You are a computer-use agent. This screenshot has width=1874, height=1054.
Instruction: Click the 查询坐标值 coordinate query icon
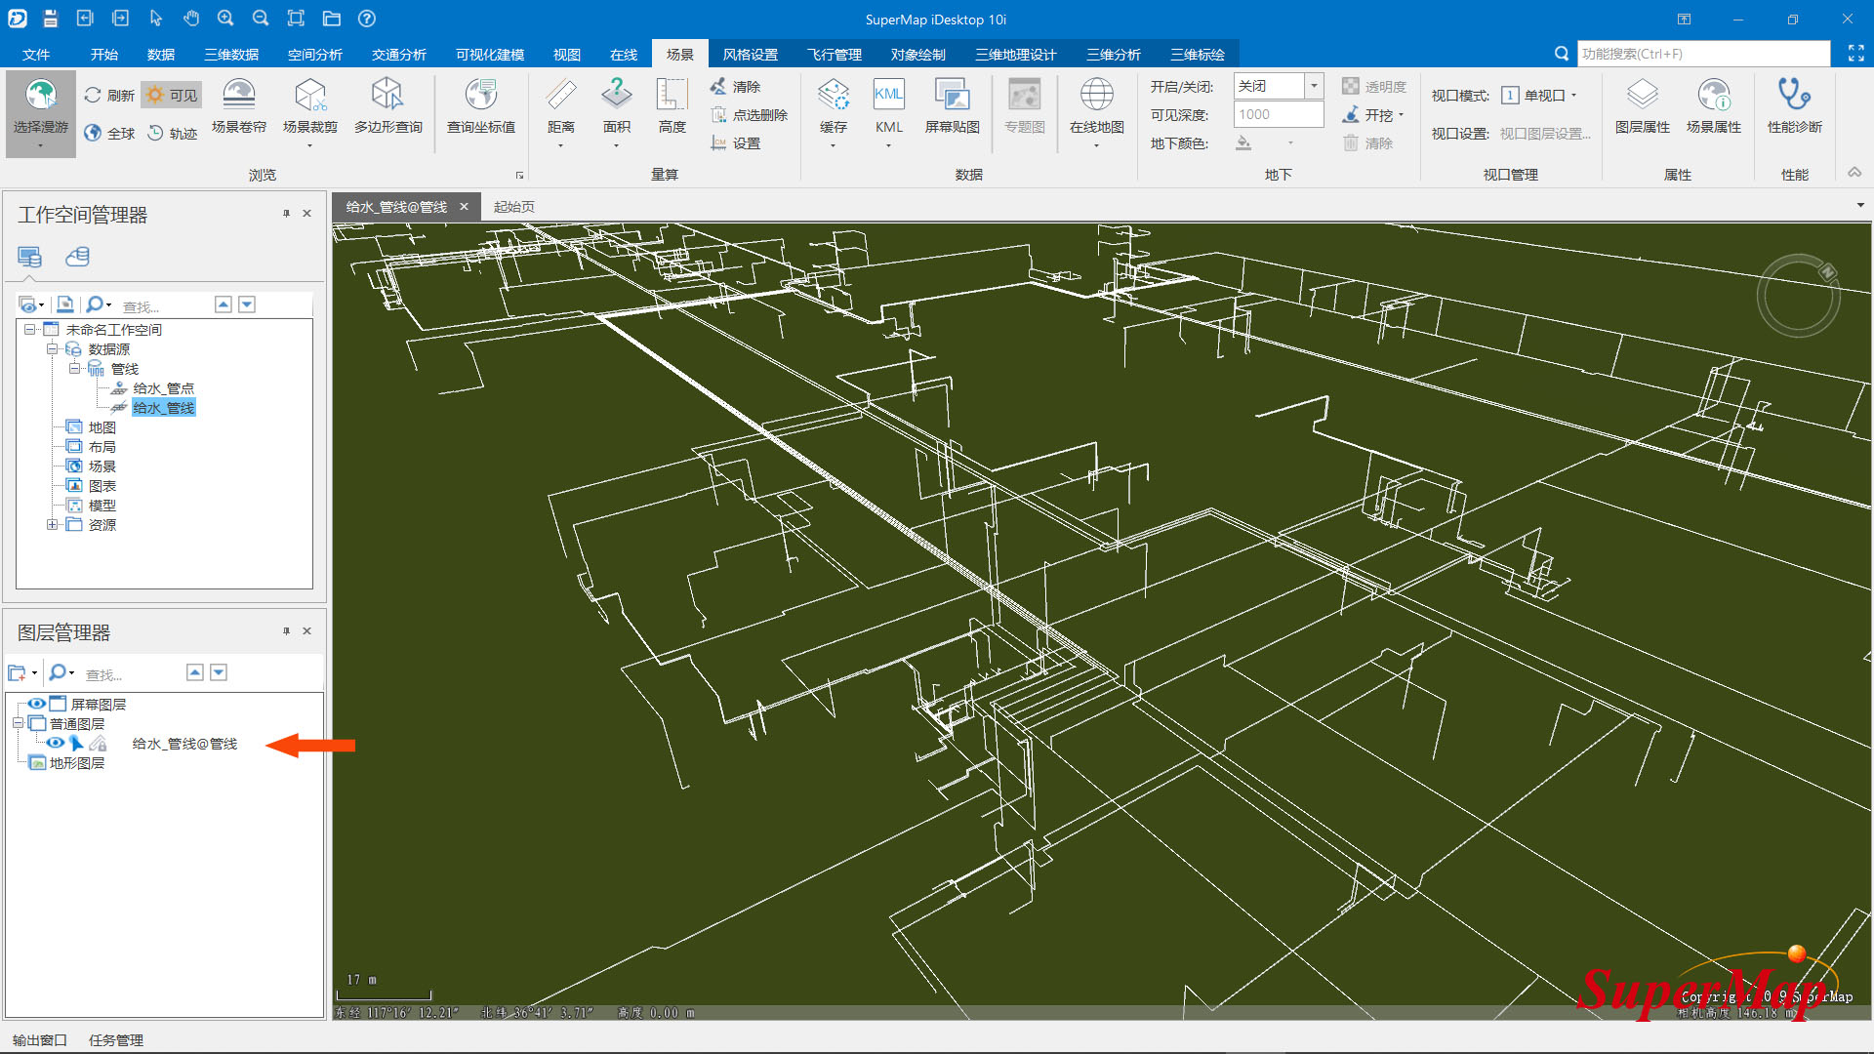click(480, 96)
